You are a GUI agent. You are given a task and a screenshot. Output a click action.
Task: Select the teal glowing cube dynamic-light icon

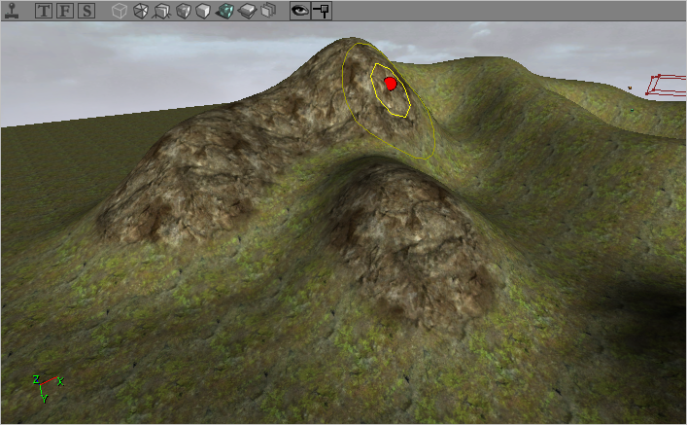[224, 11]
